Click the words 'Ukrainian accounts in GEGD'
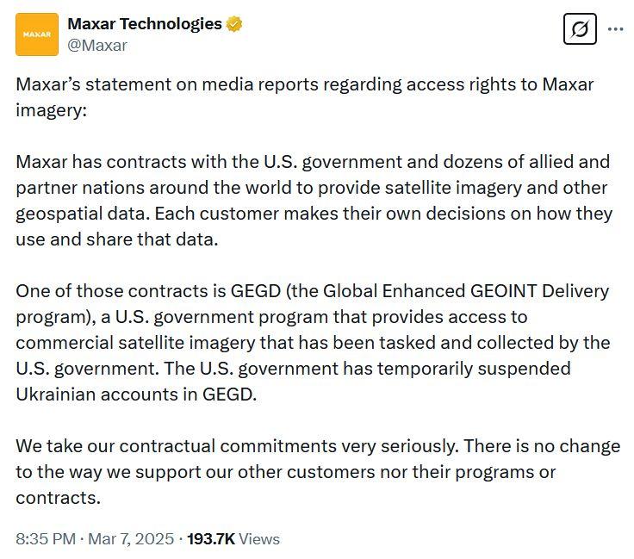Image resolution: width=634 pixels, height=559 pixels. [135, 394]
